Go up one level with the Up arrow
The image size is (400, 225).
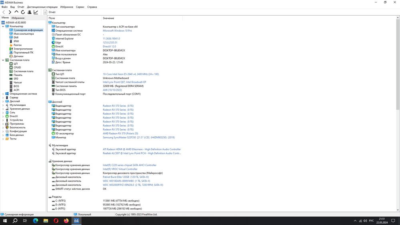point(16,12)
